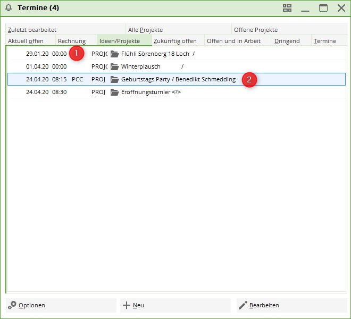Click folder icon beside Flühli Sörenberg 18 Loch

coord(114,54)
